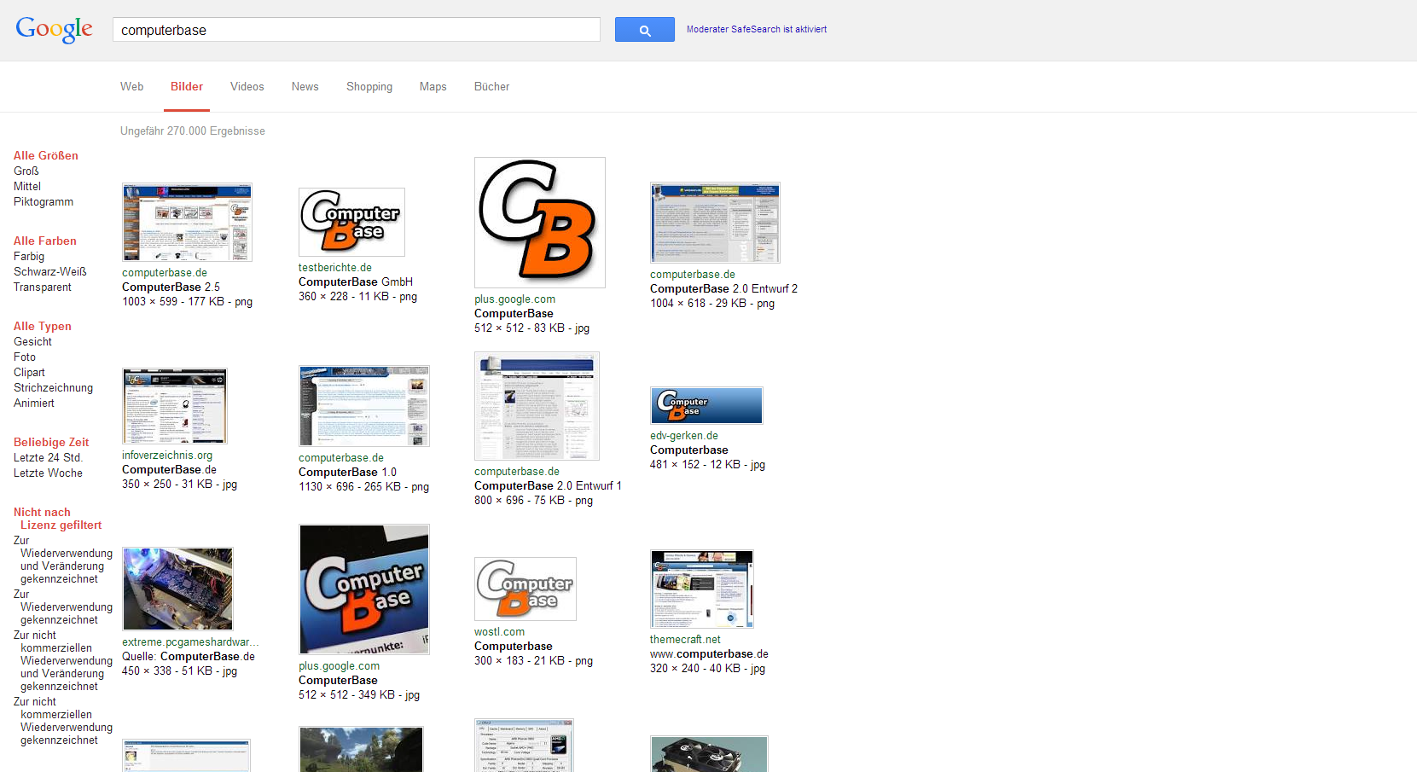Click the www.computerbase.de result title
This screenshot has height=772, width=1417.
[709, 654]
